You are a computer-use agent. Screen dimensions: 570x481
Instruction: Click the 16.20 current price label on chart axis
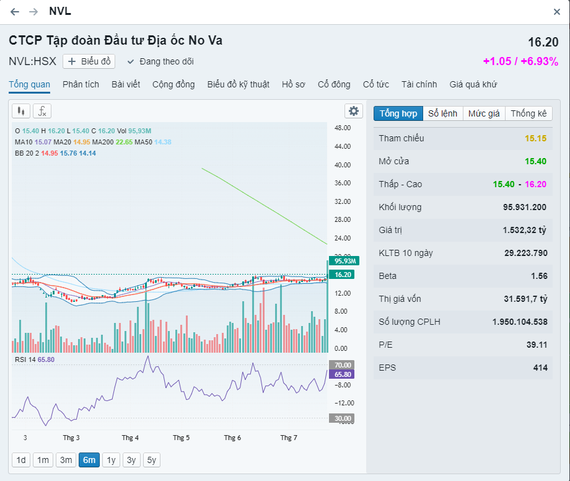click(x=343, y=275)
